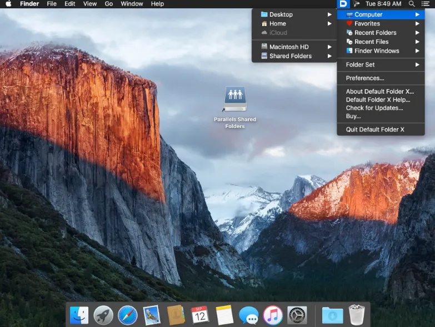Screen dimensions: 435x327
Task: Open Default Folder X Help...
Action: coord(381,100)
